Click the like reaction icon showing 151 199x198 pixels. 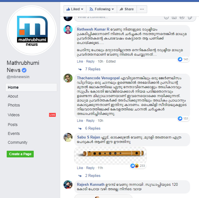pyautogui.click(x=180, y=118)
